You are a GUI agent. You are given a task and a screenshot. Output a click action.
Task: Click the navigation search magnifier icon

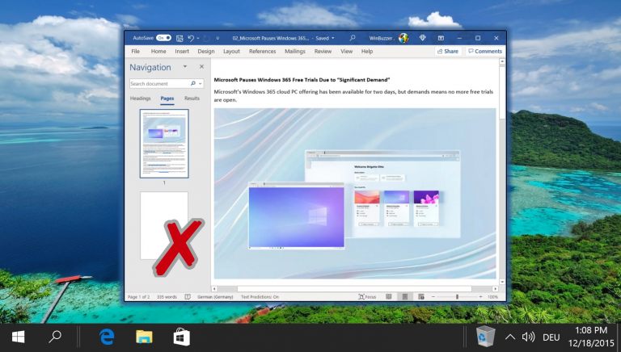(x=193, y=83)
